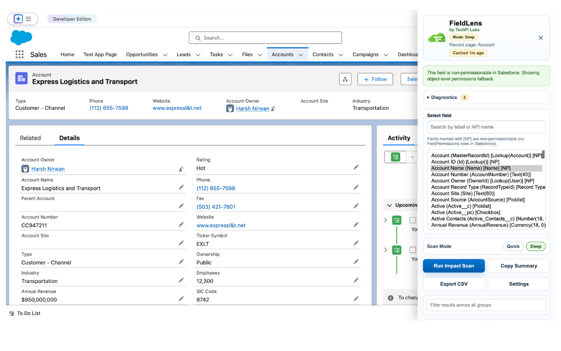Image resolution: width=561 pixels, height=351 pixels.
Task: Click the Account building icon in the header
Action: coord(21,79)
